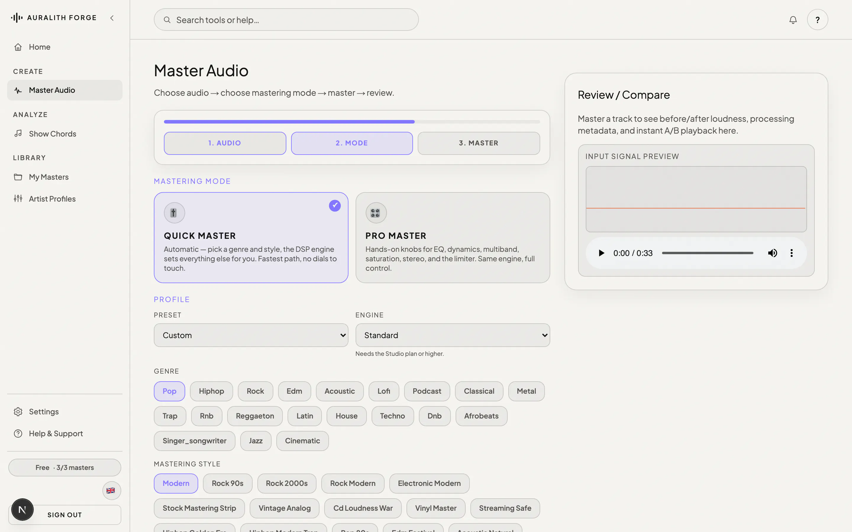852x532 pixels.
Task: Open the Preset dropdown set to Custom
Action: click(x=251, y=335)
